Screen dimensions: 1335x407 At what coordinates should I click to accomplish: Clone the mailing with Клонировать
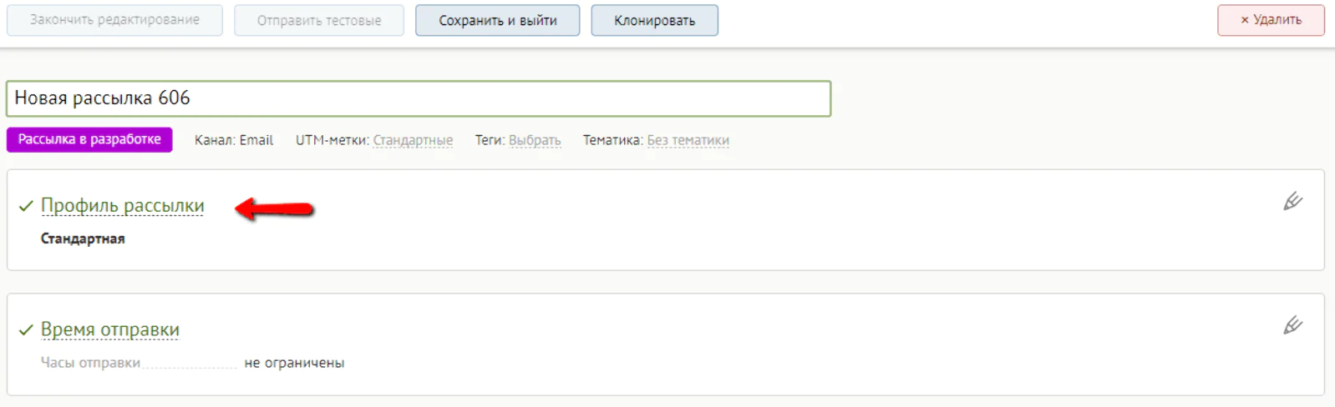654,20
